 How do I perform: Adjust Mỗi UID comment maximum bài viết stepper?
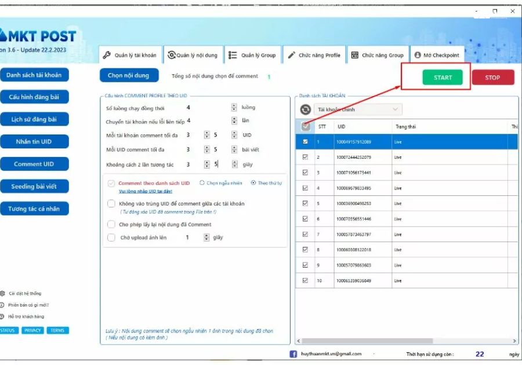(234, 149)
